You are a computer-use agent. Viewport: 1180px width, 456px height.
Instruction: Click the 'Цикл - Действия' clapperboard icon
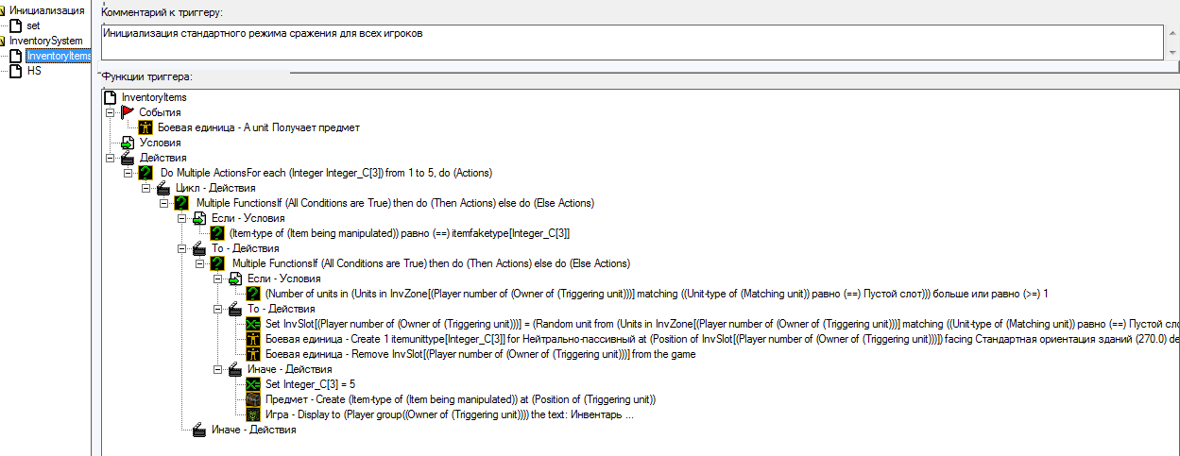click(x=164, y=188)
